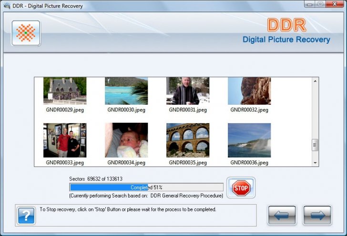Proceed with the right arrow button

click(x=317, y=215)
